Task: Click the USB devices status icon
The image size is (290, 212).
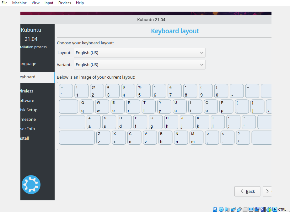Action: pyautogui.click(x=239, y=209)
